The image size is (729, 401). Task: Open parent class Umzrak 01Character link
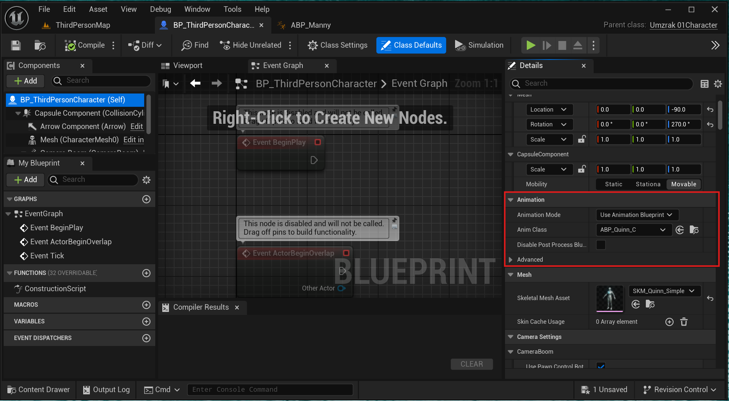click(684, 25)
